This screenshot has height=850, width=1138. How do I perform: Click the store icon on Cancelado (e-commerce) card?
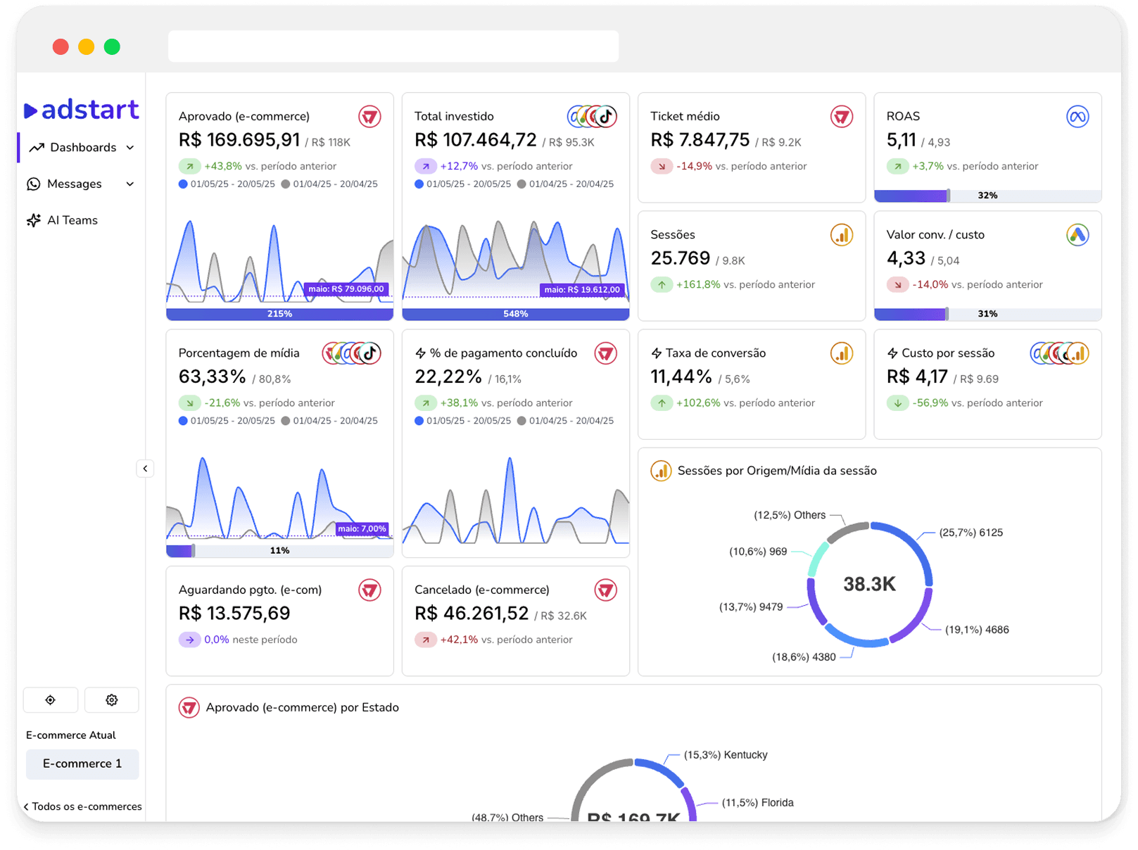click(605, 590)
